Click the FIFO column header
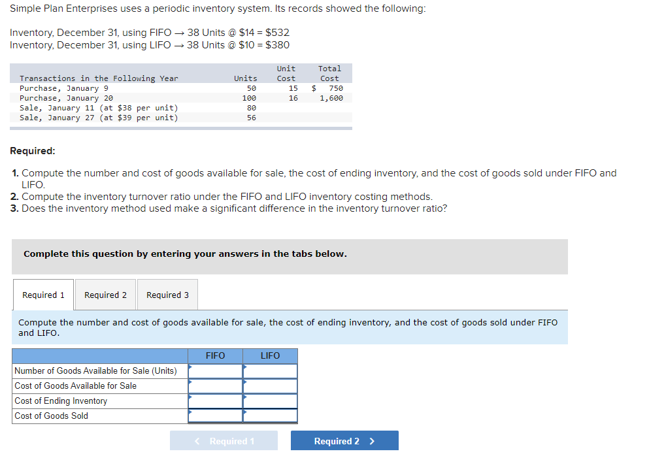The height and width of the screenshot is (460, 649). pos(215,355)
